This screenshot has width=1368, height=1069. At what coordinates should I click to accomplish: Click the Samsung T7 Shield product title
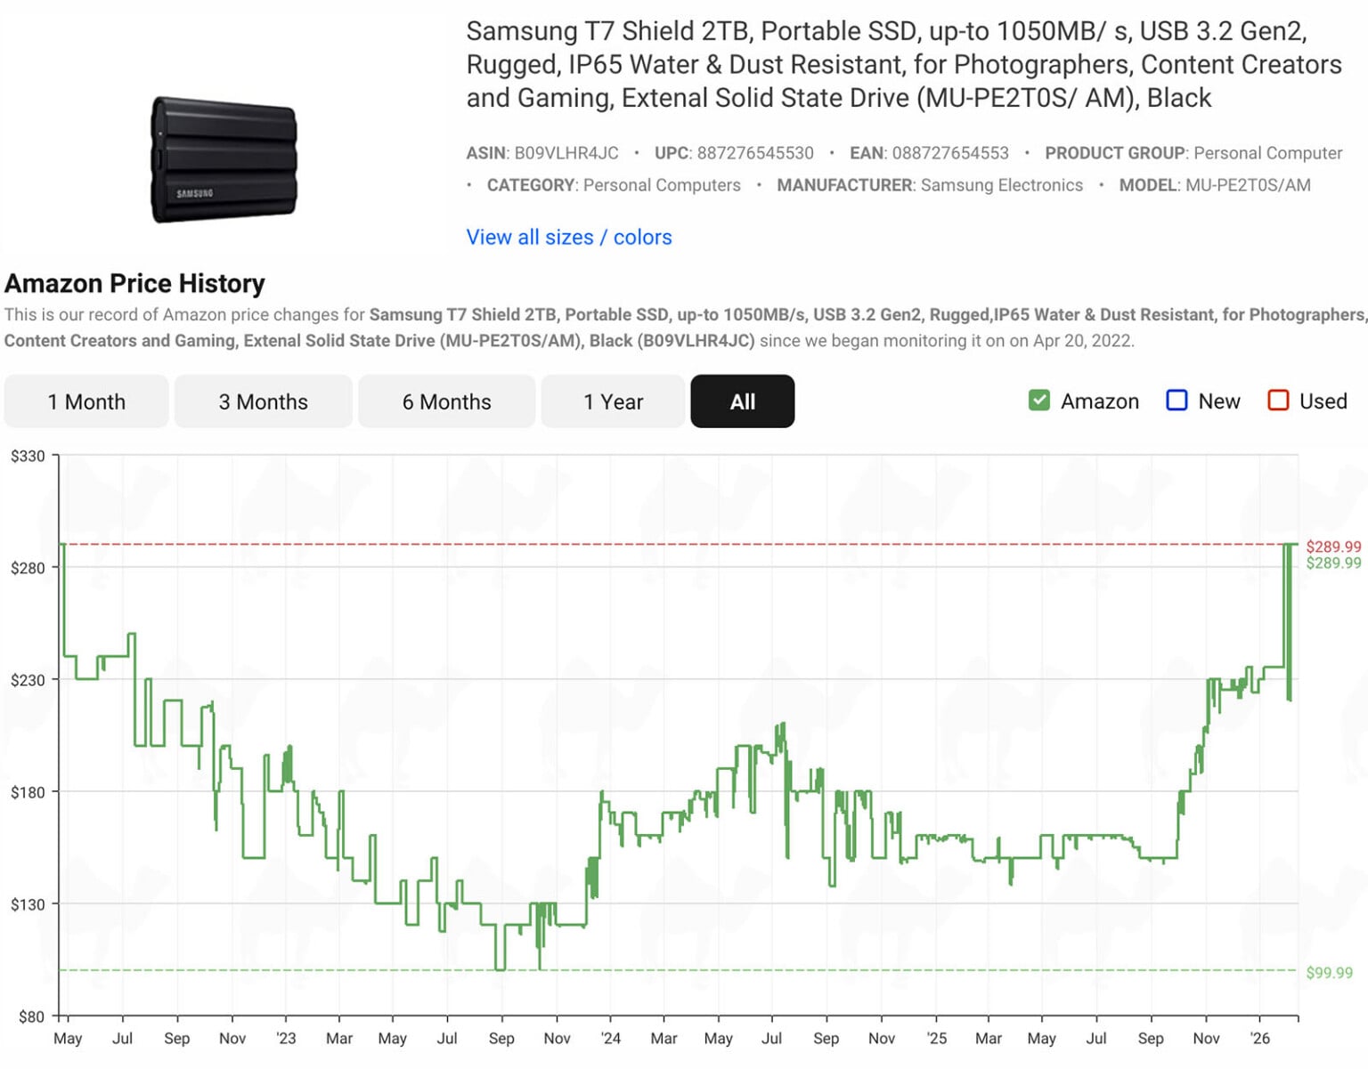tap(903, 64)
